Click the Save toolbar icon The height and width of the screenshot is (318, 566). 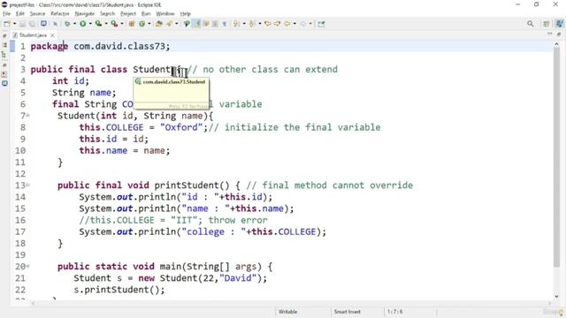pyautogui.click(x=22, y=24)
